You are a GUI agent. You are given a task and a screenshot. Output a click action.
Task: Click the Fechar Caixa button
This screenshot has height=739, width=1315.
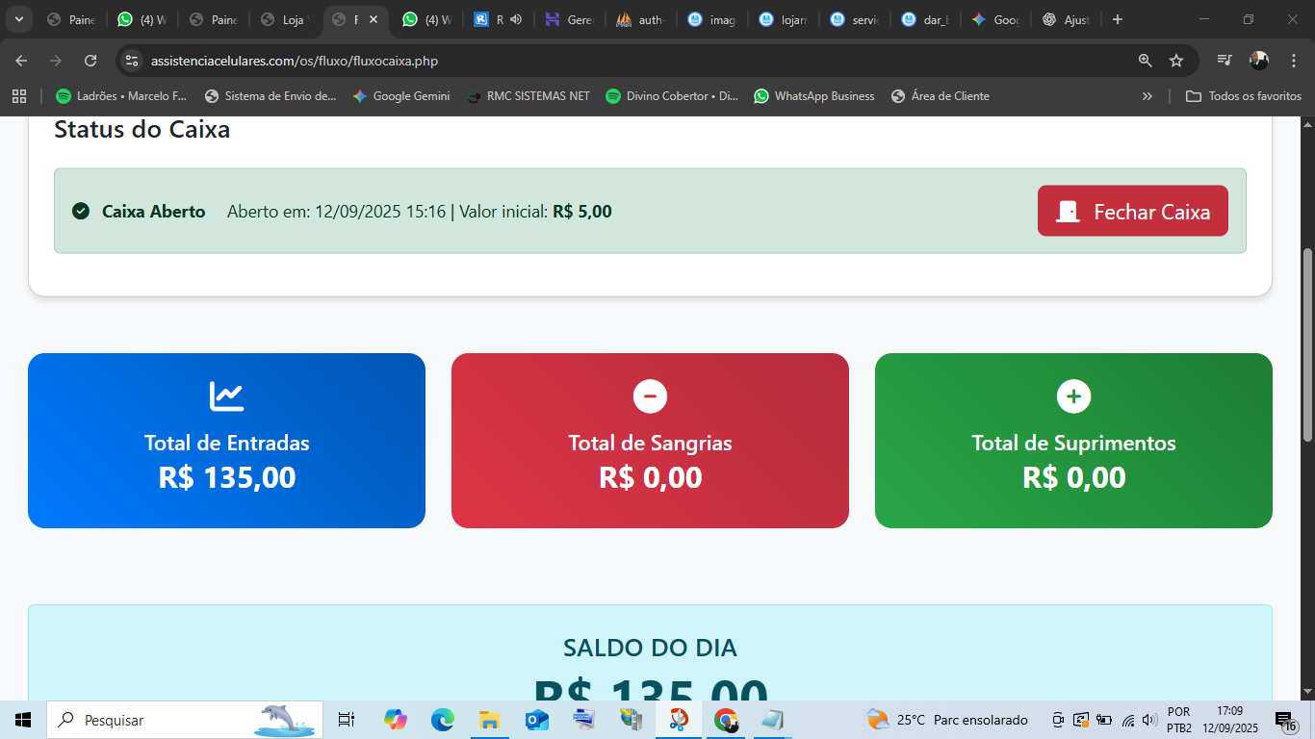point(1132,212)
